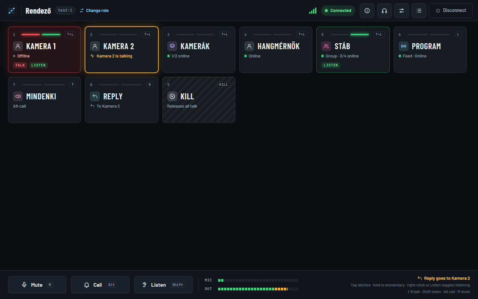
Task: Click 'Reply goes to Kamera 2' text
Action: click(447, 278)
